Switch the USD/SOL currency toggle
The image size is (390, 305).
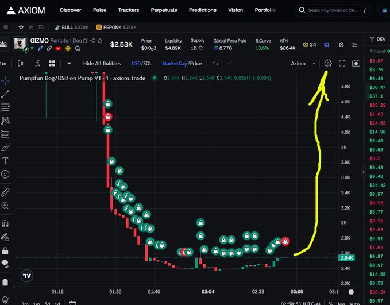point(141,63)
